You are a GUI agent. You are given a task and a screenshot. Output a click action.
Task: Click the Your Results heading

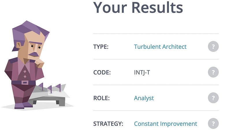point(138,8)
